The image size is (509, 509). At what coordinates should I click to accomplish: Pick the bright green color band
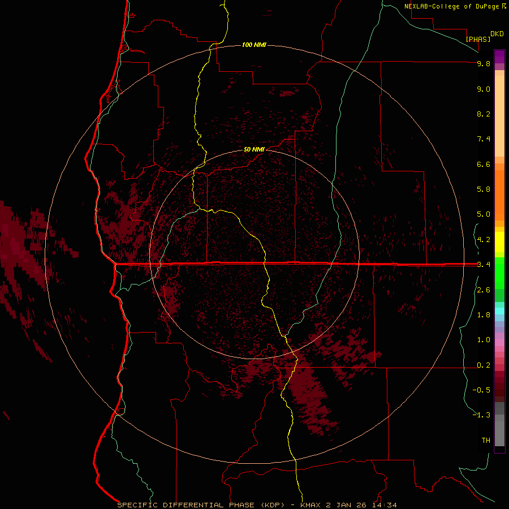(x=499, y=272)
